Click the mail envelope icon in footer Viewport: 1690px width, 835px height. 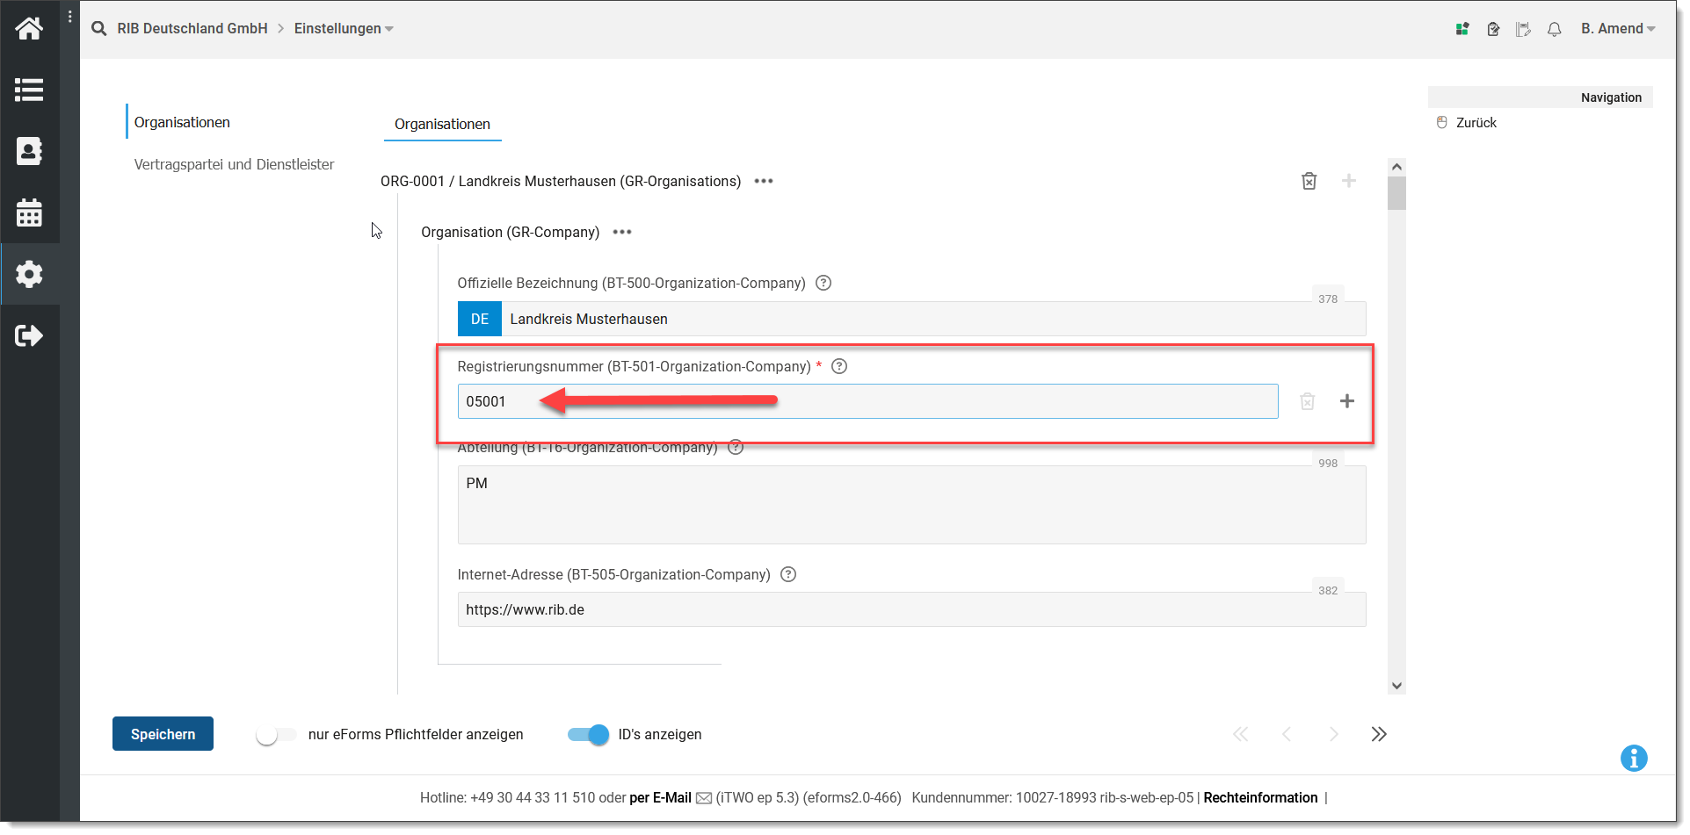click(704, 798)
